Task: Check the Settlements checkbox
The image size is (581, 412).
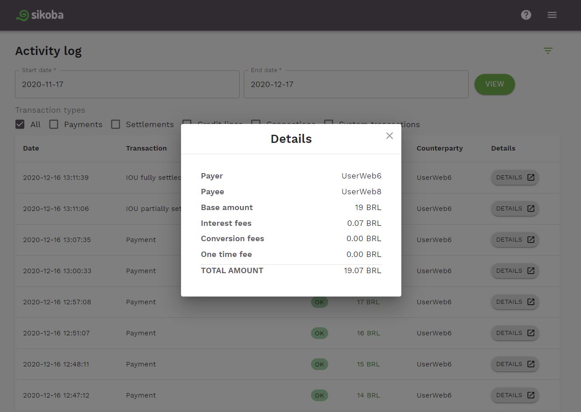Action: (x=116, y=124)
